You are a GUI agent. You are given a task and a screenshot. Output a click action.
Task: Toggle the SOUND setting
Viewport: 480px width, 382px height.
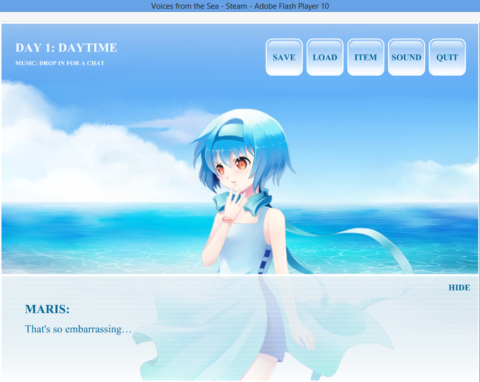coord(406,58)
